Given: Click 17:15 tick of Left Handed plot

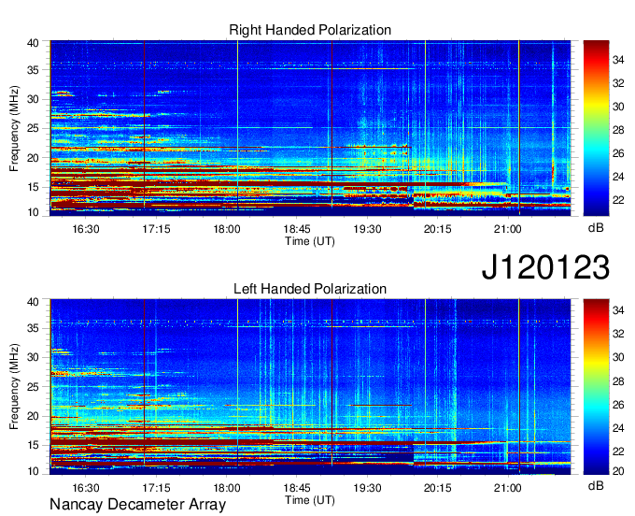Looking at the screenshot, I should 156,488.
